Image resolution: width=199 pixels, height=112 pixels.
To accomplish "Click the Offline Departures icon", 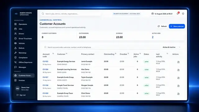I will pyautogui.click(x=16, y=62).
